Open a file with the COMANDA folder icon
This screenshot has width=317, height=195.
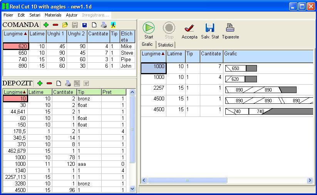click(x=65, y=25)
